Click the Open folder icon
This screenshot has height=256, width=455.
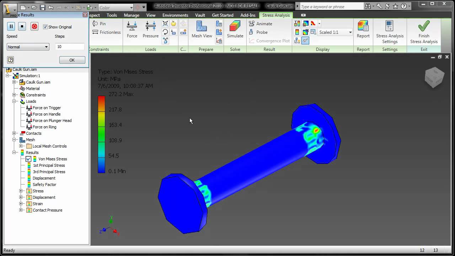click(x=34, y=7)
